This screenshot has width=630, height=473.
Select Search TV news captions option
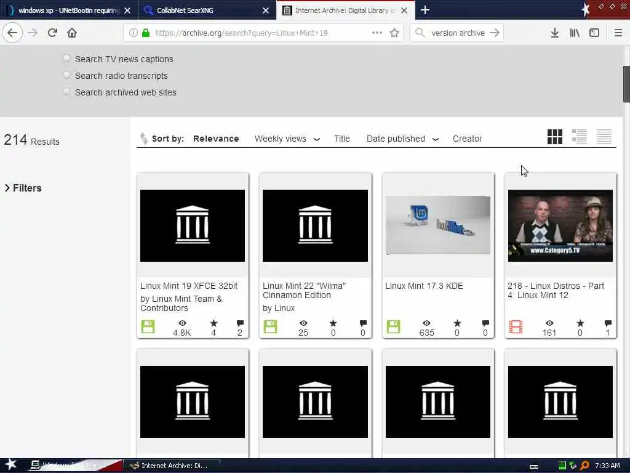click(x=66, y=59)
